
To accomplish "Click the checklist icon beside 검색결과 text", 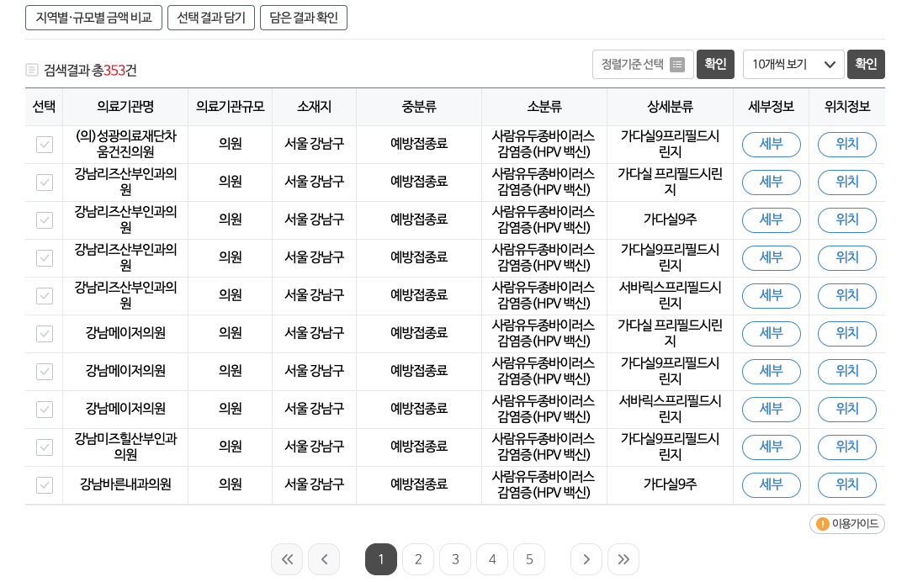I will coord(31,71).
